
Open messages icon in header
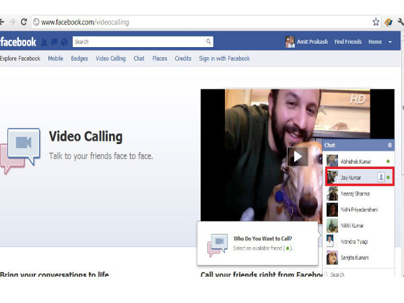55,42
